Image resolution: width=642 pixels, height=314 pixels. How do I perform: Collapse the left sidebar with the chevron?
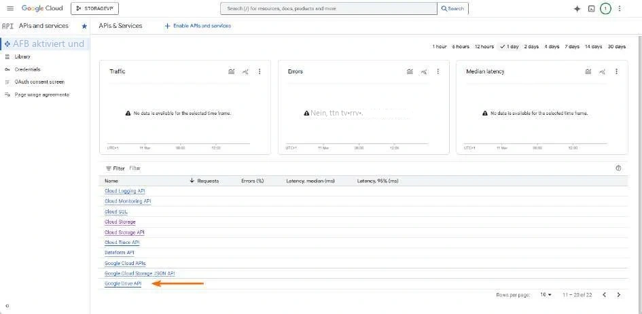(x=7, y=306)
